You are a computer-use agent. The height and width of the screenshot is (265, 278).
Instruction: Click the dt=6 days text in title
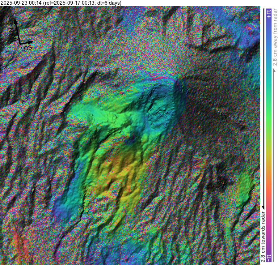point(108,3)
